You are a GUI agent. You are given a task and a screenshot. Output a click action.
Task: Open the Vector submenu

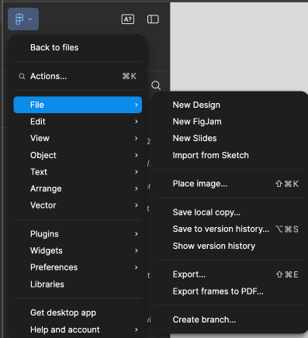coord(78,205)
